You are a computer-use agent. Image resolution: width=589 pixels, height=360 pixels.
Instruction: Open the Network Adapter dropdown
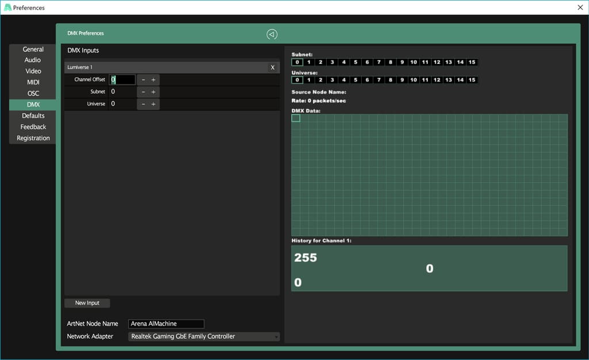(x=204, y=336)
